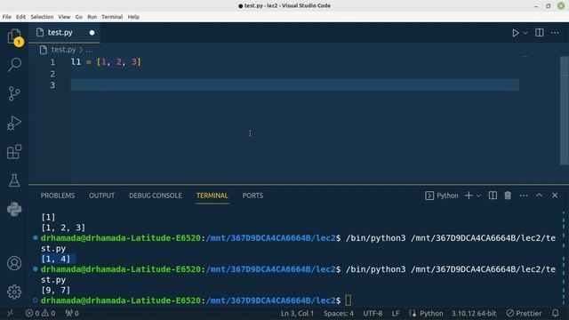Viewport: 569px width, 320px height.
Task: Open the Source Control view
Action: (14, 93)
